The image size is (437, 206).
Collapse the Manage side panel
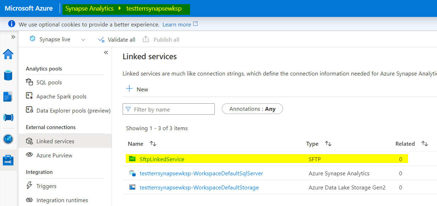[106, 53]
